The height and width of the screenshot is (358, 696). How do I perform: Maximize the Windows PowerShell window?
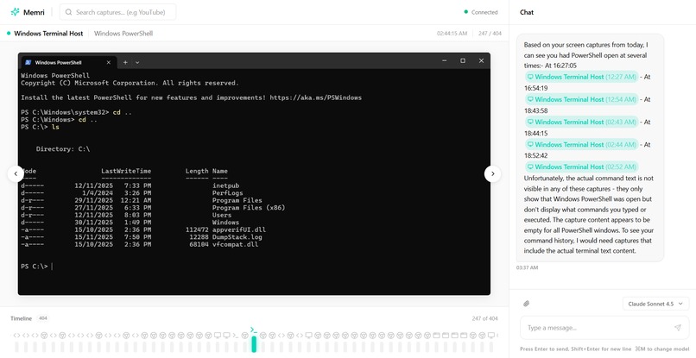point(463,60)
